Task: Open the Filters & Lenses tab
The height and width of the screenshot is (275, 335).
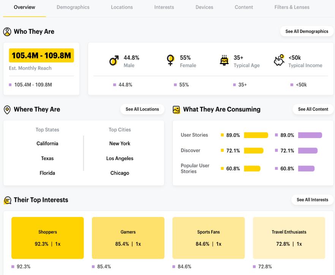Action: [292, 7]
